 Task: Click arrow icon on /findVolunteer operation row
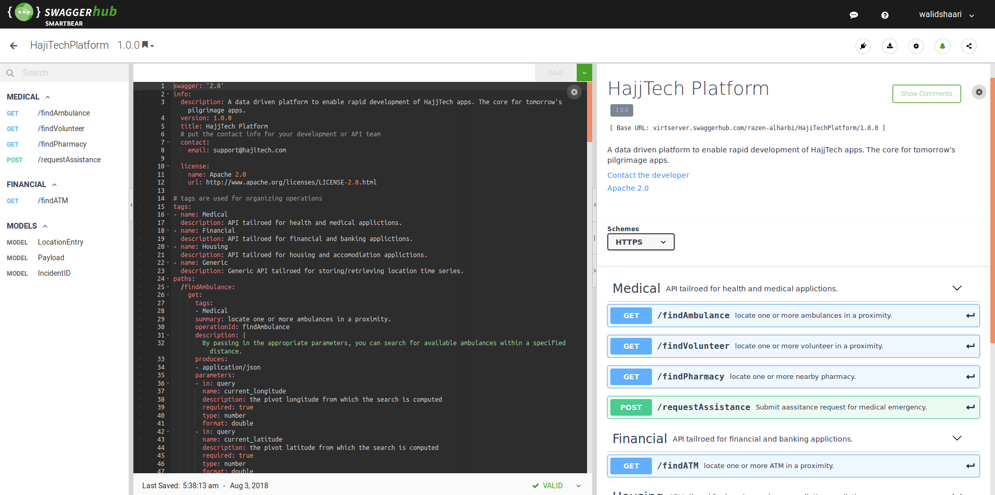coord(970,346)
